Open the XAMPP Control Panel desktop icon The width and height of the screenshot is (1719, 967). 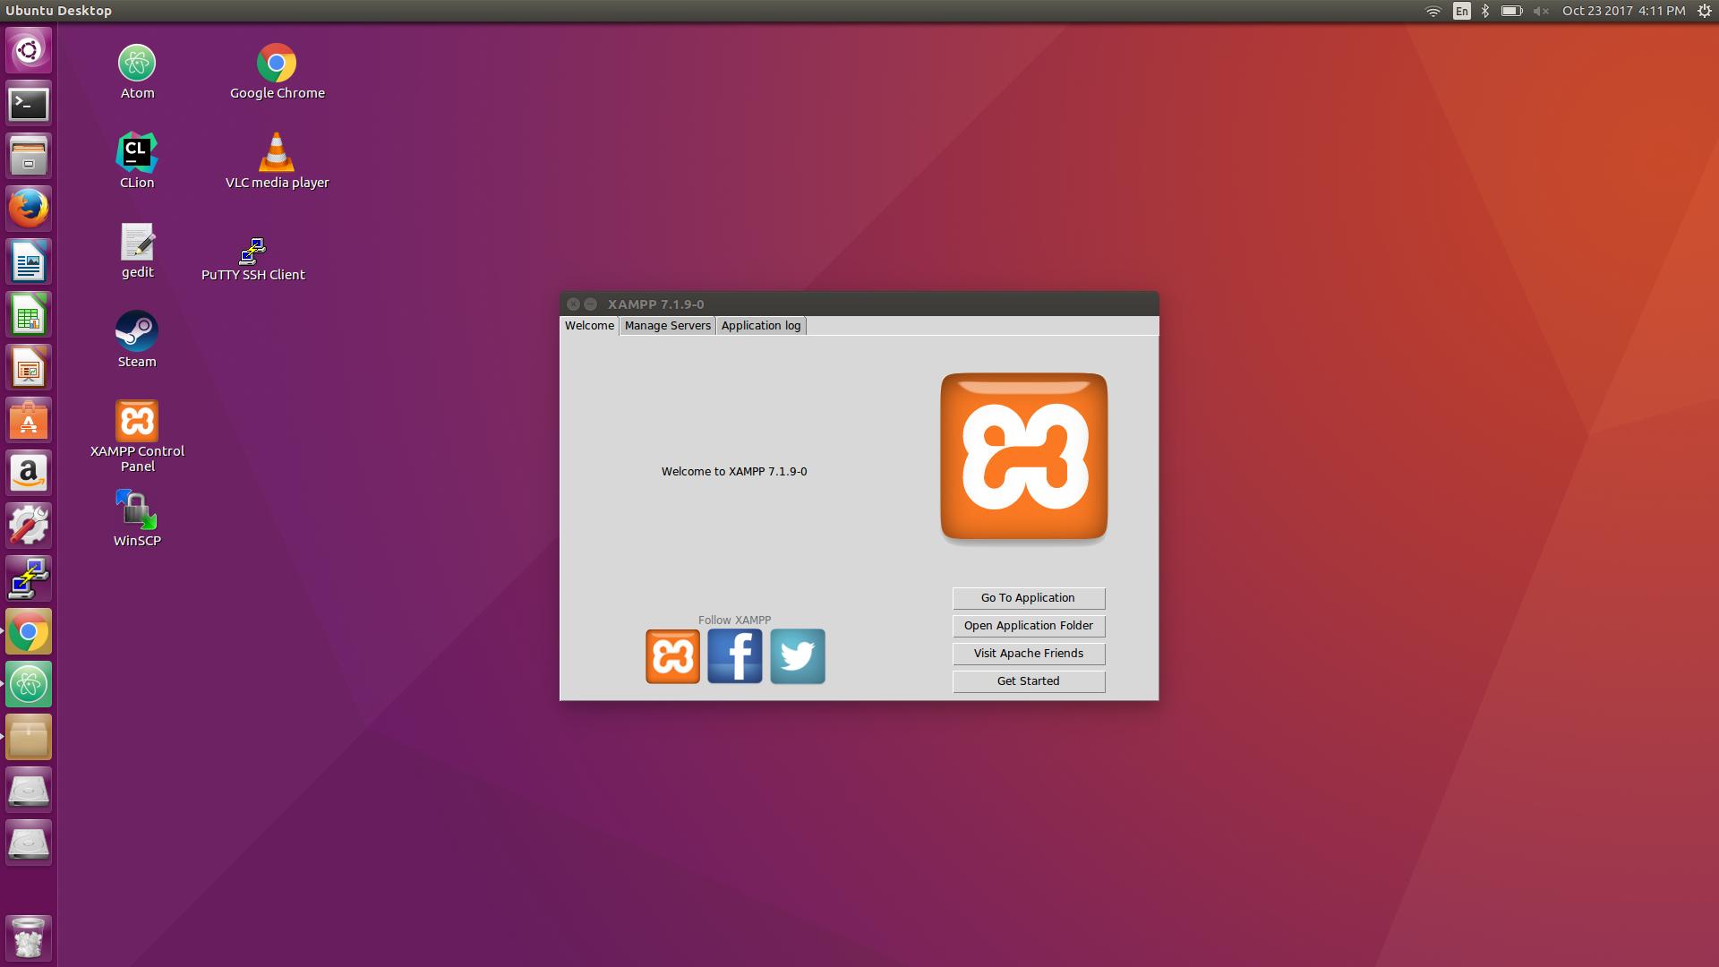pos(137,421)
